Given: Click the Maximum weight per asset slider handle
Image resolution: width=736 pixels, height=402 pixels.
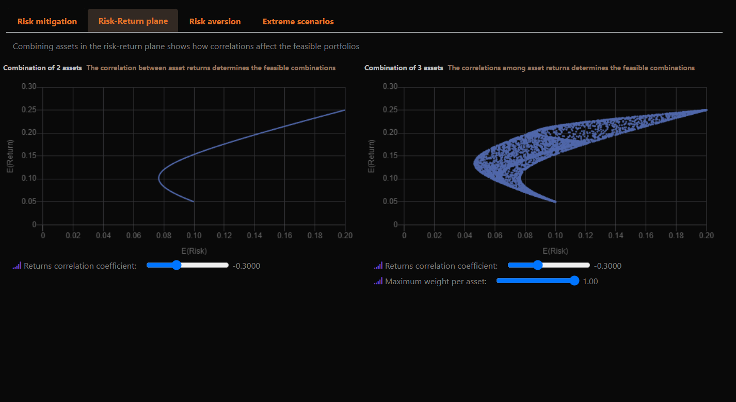Looking at the screenshot, I should tap(574, 281).
